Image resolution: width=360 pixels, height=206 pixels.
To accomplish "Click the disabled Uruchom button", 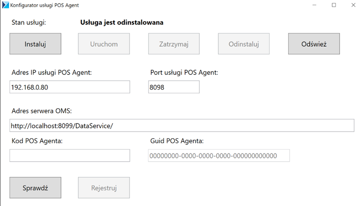I will pyautogui.click(x=104, y=44).
